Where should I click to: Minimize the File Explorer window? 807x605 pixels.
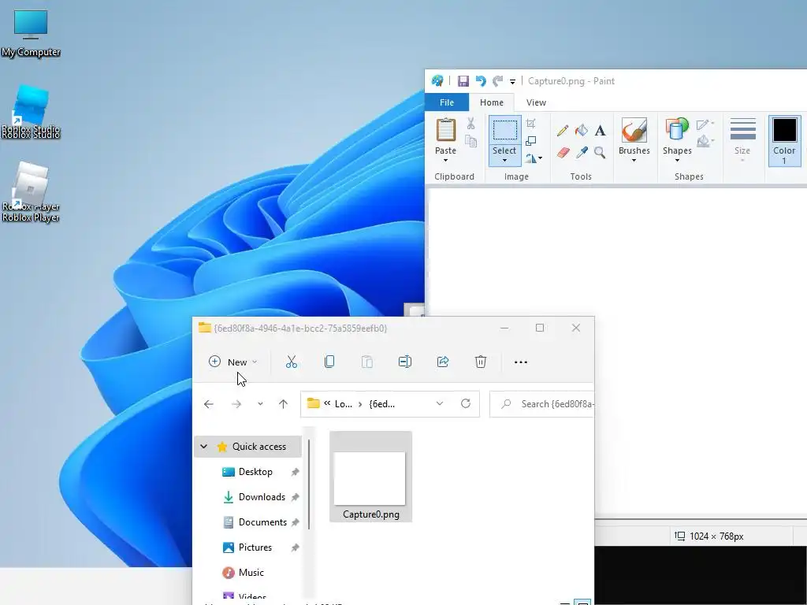(504, 328)
